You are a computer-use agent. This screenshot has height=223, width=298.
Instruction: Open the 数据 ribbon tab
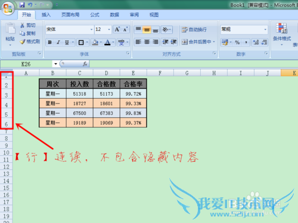[114, 15]
